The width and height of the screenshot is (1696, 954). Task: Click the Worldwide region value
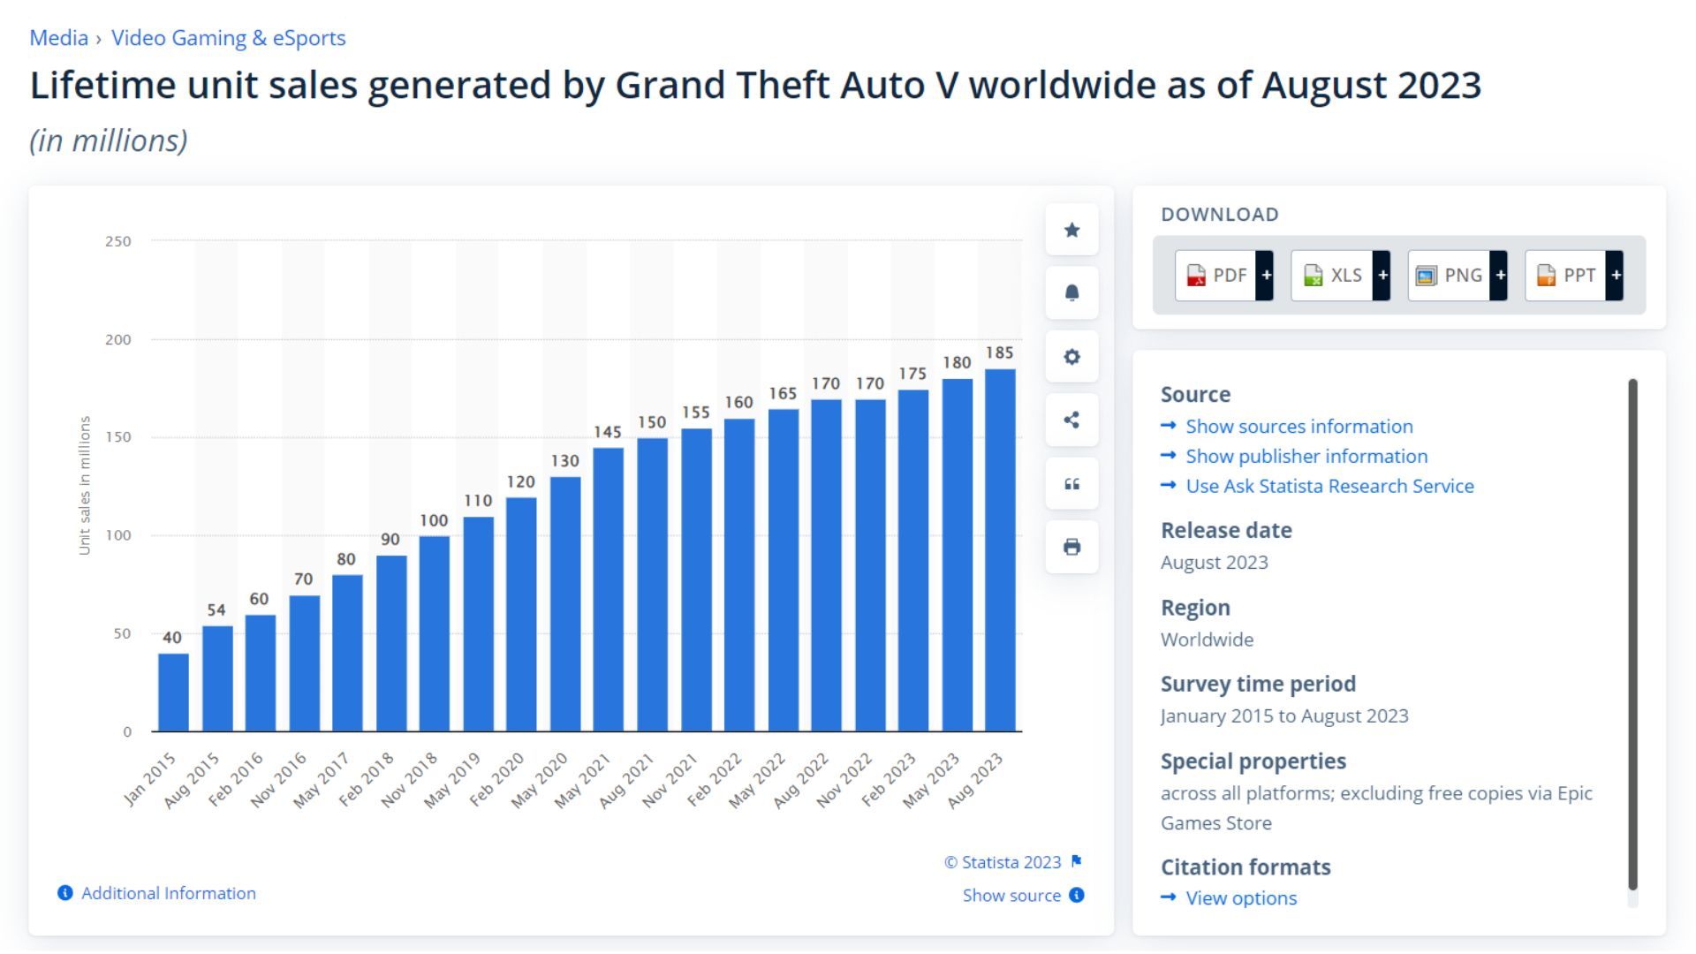[1207, 640]
